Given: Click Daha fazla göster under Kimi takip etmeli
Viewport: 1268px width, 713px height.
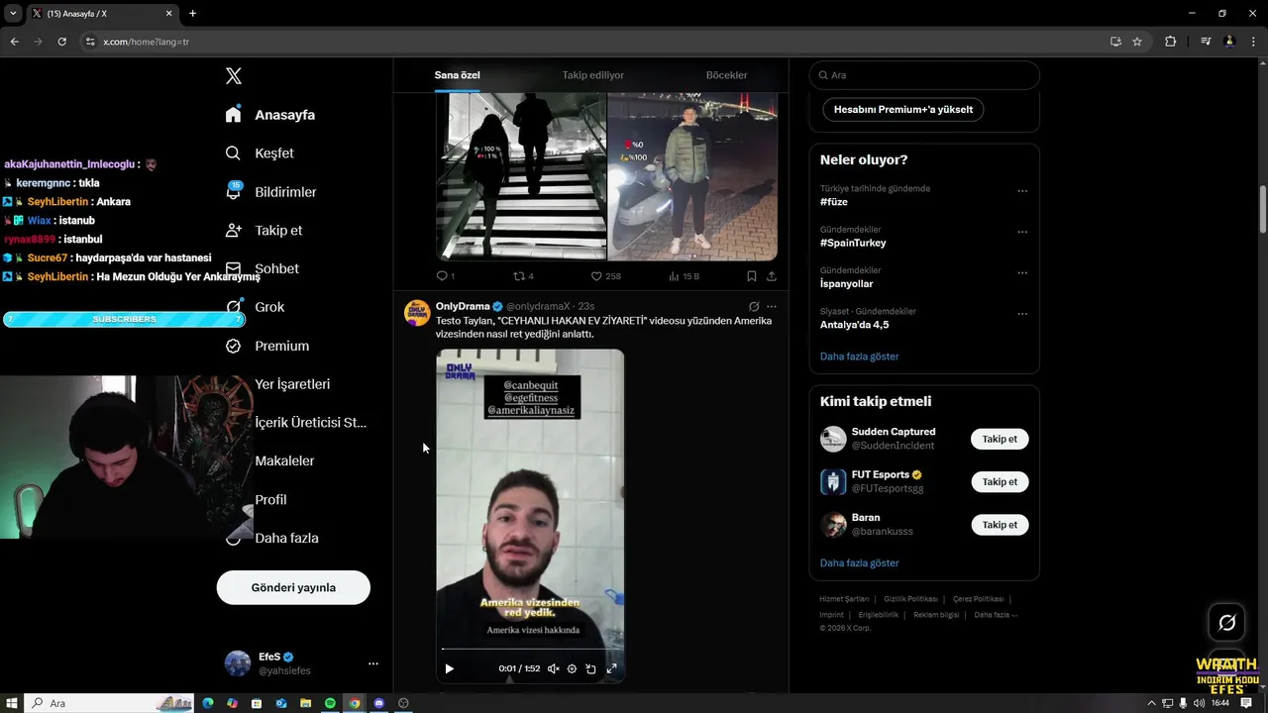Looking at the screenshot, I should tap(860, 563).
